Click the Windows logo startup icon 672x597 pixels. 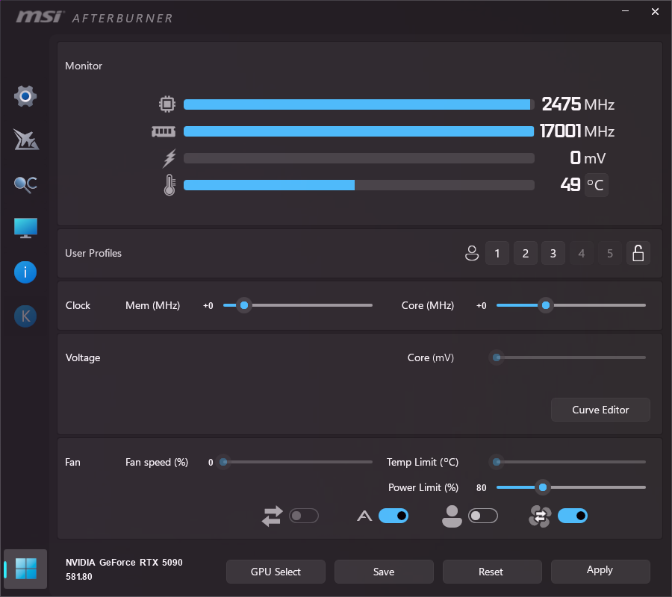(x=25, y=569)
